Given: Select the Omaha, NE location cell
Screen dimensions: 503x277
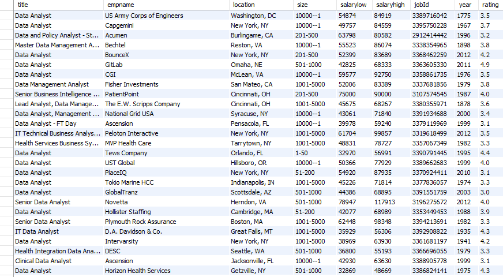Looking at the screenshot, I should click(x=261, y=65).
